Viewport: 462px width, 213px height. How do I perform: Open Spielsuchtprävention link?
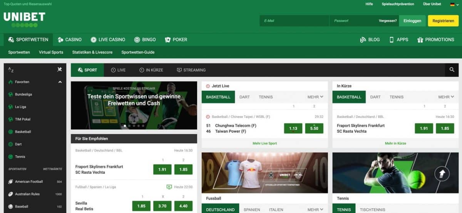(x=398, y=4)
